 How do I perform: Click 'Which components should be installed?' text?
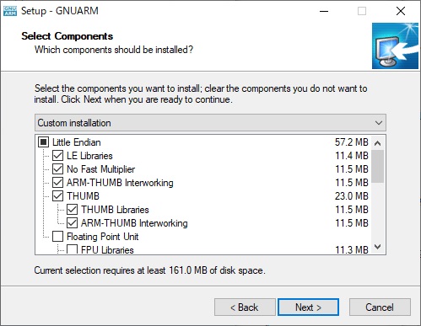pos(114,50)
